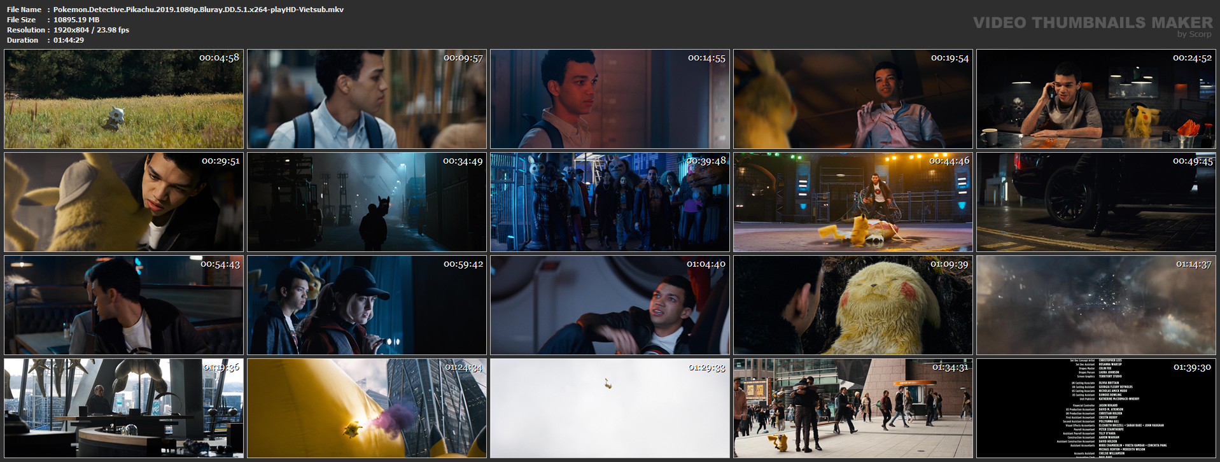Click the credits thumbnail stamped 01:39:30

click(x=1097, y=409)
